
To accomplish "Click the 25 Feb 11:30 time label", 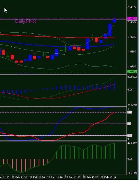I will tap(19, 177).
